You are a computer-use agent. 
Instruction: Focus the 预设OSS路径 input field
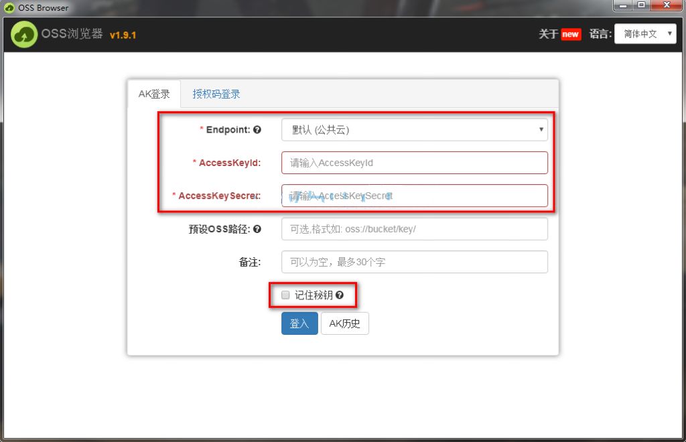pos(414,228)
